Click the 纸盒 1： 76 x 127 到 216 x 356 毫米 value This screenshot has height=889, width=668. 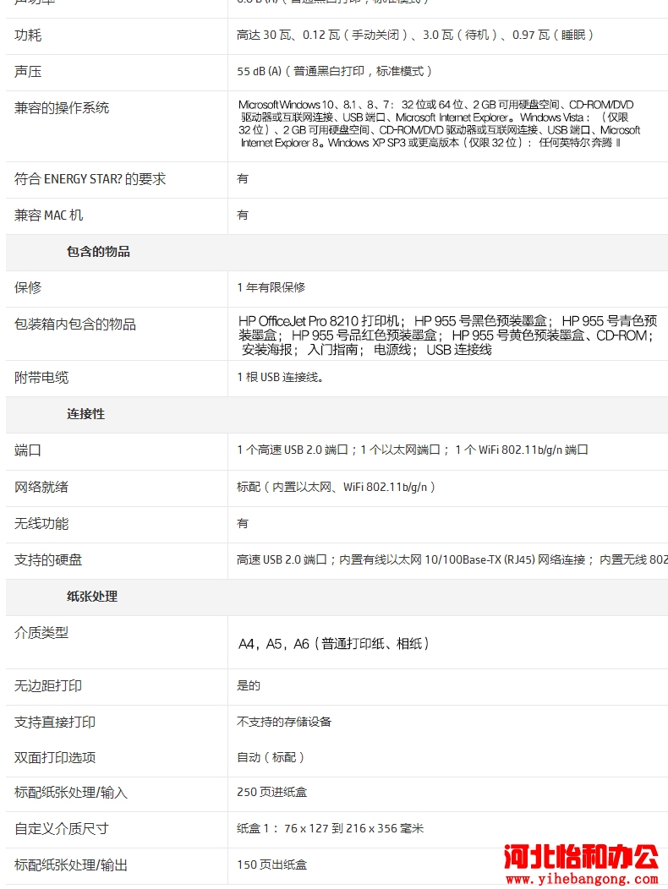click(331, 829)
